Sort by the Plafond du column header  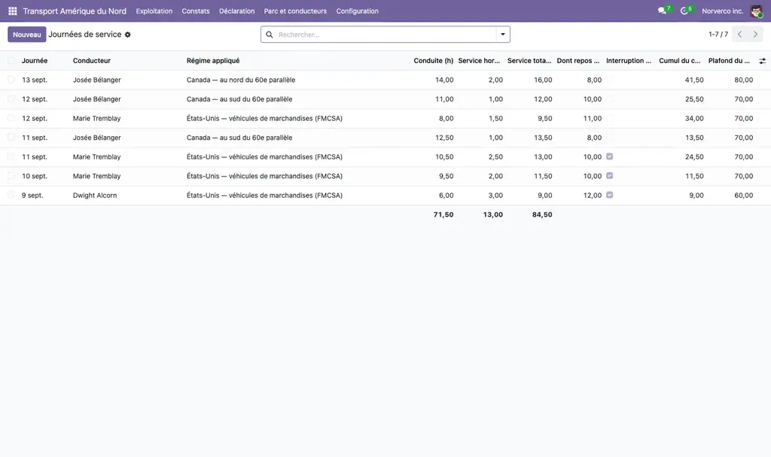(x=729, y=61)
